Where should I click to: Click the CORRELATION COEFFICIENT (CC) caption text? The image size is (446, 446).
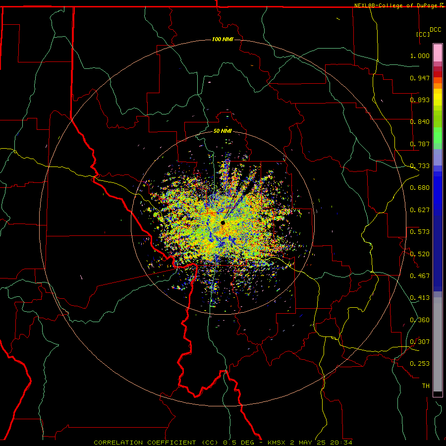click(x=156, y=443)
